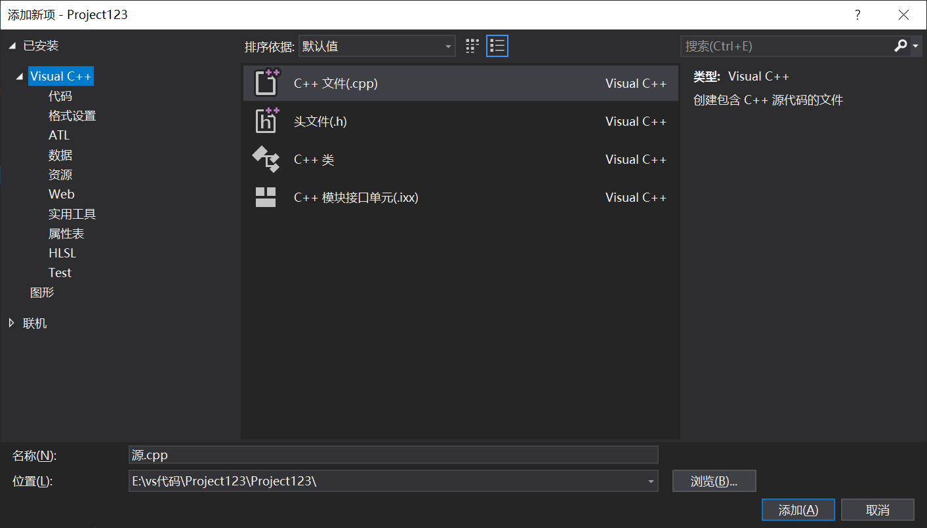
Task: Click the 名称 field containing 源.cpp
Action: 394,455
